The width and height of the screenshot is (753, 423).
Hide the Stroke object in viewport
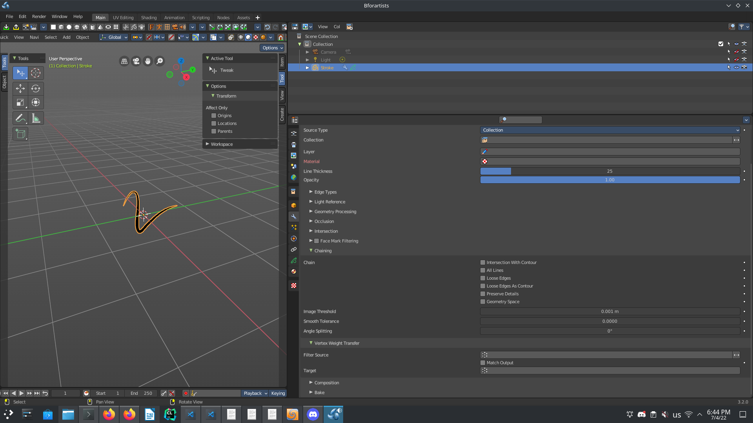coord(736,67)
